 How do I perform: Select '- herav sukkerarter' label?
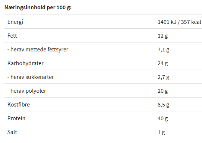coord(31,77)
